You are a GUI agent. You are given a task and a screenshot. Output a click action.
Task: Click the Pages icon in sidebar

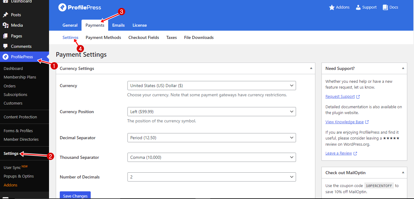click(5, 36)
